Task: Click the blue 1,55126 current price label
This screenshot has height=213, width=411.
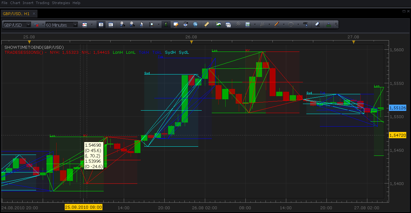Action: click(x=397, y=108)
